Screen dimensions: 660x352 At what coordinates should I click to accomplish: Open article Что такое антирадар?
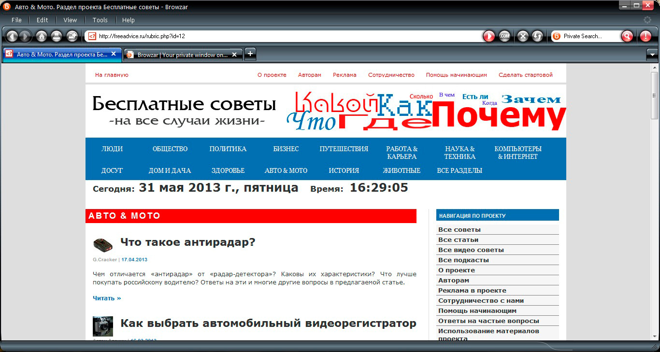click(187, 242)
